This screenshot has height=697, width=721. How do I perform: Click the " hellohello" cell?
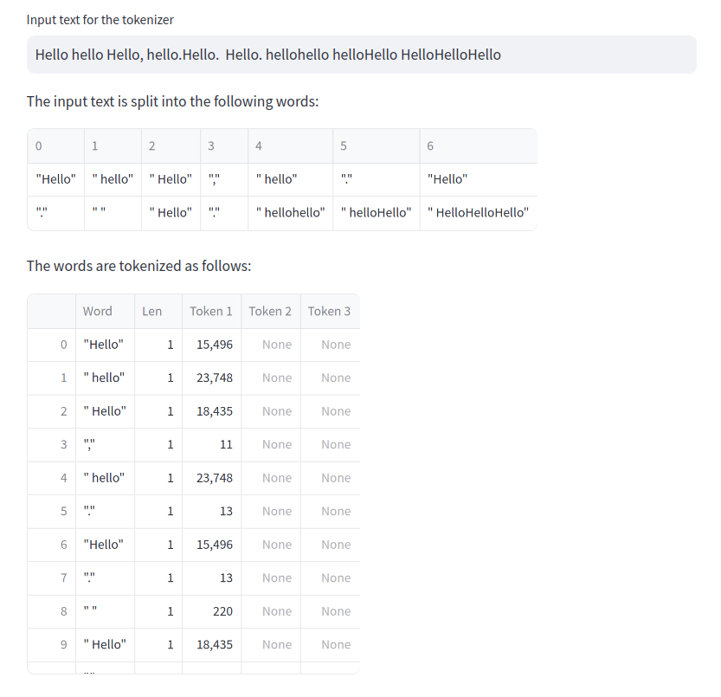pos(291,213)
